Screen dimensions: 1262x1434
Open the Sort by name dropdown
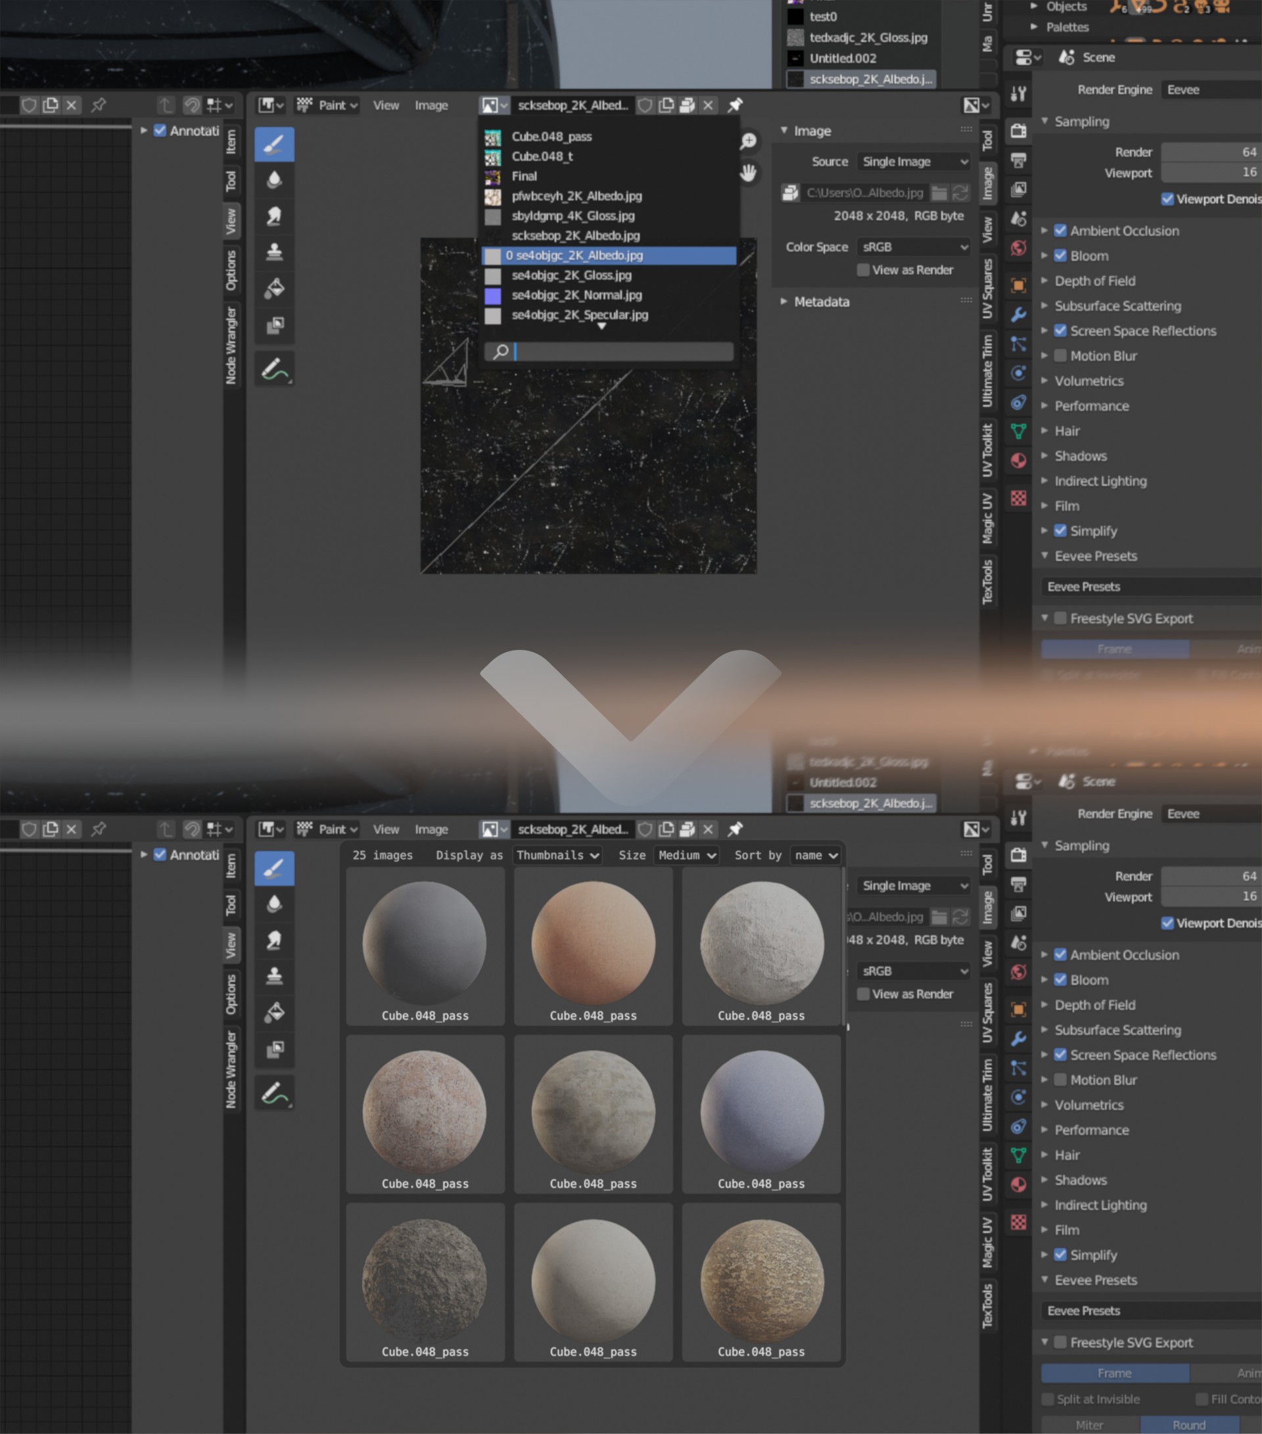point(815,855)
